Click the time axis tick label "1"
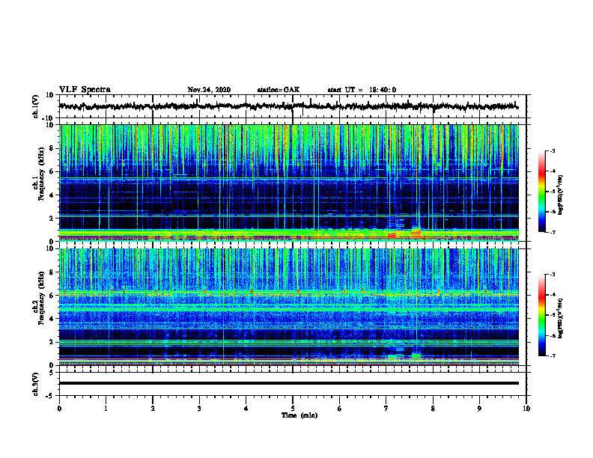The image size is (593, 458). pyautogui.click(x=106, y=409)
